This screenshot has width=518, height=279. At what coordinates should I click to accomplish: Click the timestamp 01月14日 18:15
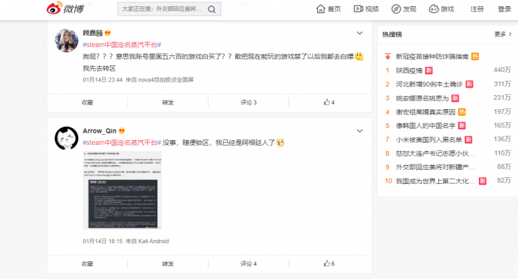(x=103, y=241)
